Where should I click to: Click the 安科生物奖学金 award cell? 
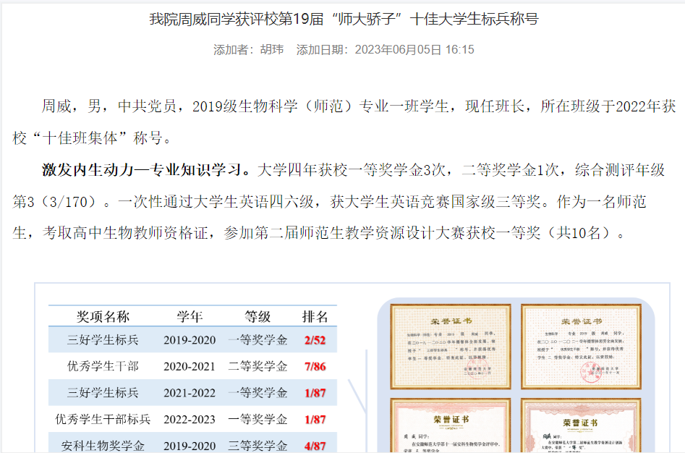coord(103,446)
